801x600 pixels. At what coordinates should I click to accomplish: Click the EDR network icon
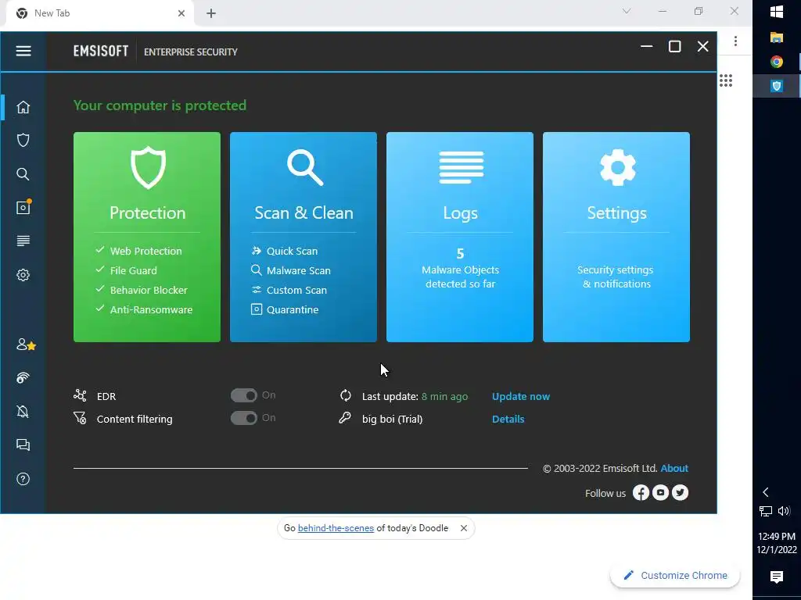80,395
